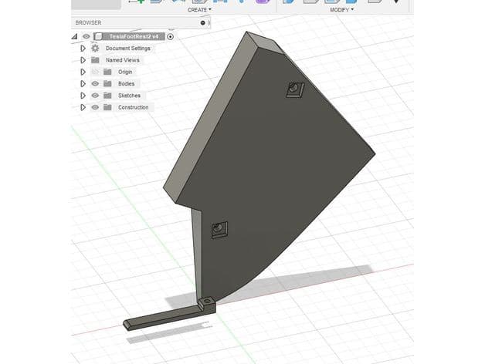
Task: Select the small hole on bottom bracket
Action: point(207,300)
